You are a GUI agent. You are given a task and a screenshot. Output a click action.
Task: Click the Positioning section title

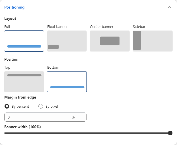(14, 7)
